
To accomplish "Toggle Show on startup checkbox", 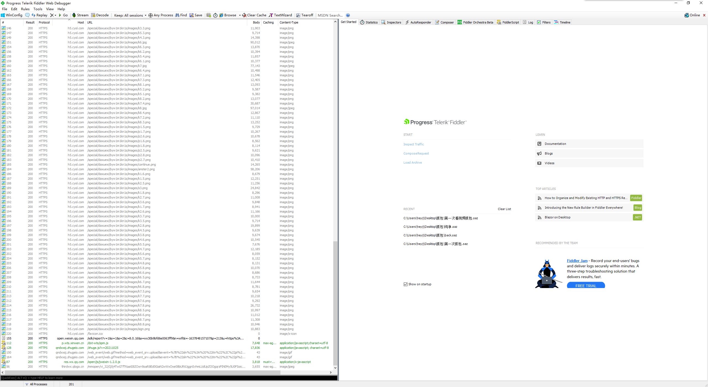I will [405, 284].
